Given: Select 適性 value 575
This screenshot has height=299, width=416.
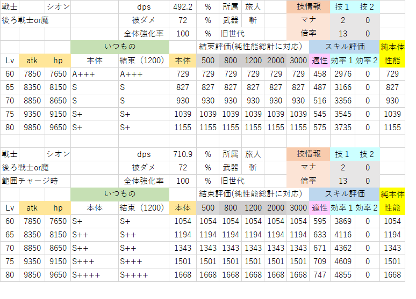Looking at the screenshot, I should click(x=319, y=128).
